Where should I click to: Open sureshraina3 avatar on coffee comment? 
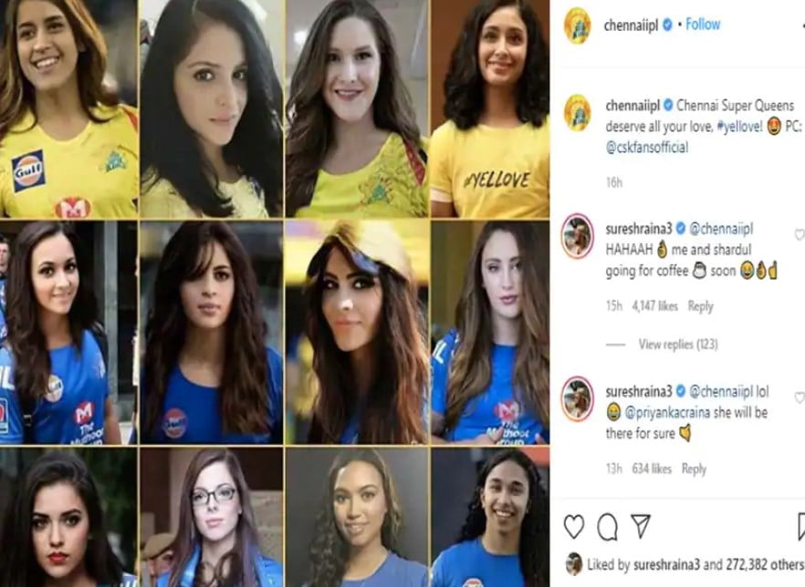point(577,236)
